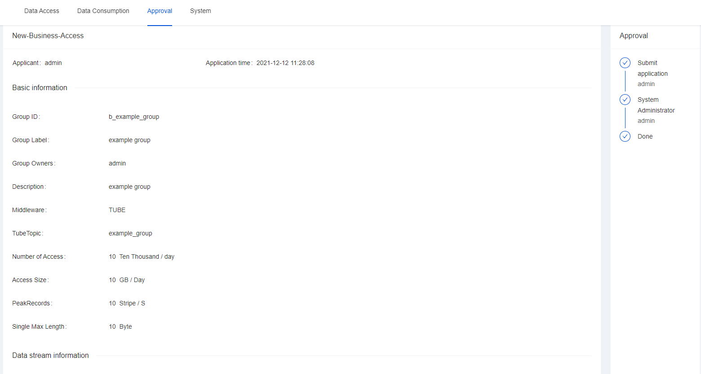The width and height of the screenshot is (701, 374).
Task: Select the Approval tab
Action: point(160,11)
